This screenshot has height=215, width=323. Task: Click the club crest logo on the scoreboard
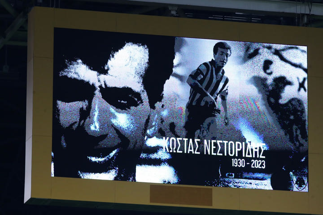(300, 182)
